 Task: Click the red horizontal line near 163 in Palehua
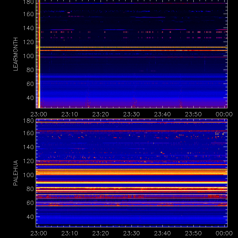click(131, 131)
